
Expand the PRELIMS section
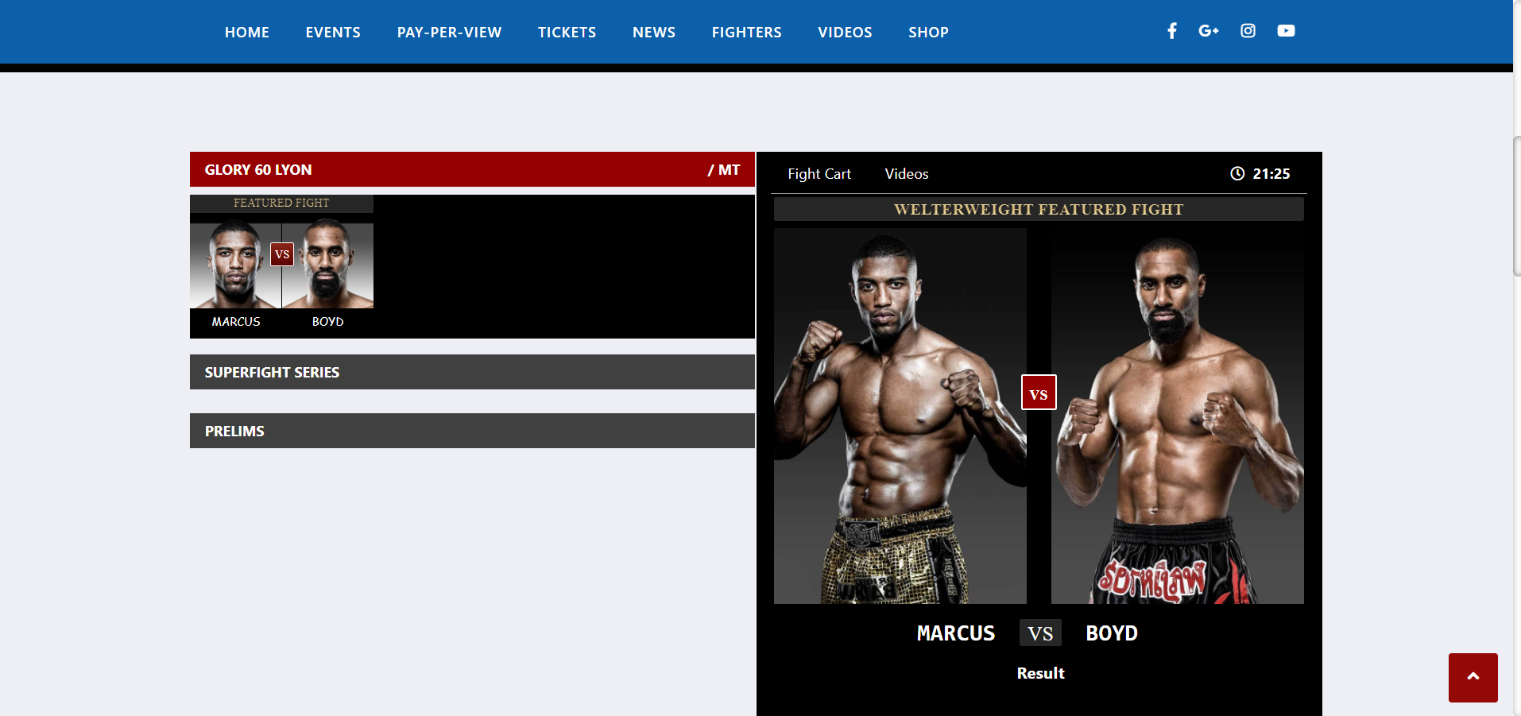pos(472,431)
